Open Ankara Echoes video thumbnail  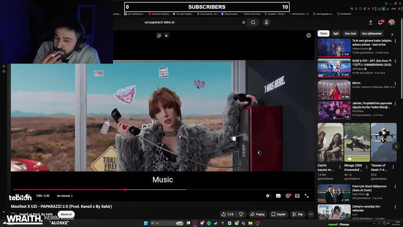334,48
